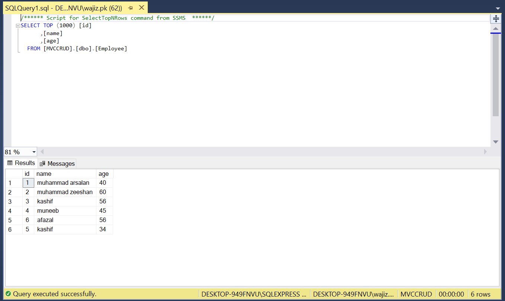Click the MVCCRUD database status item
This screenshot has height=301, width=505.
[x=416, y=294]
